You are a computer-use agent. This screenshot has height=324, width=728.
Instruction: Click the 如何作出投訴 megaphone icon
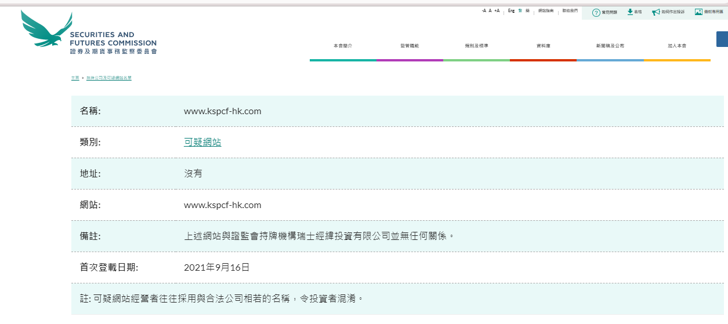point(656,12)
